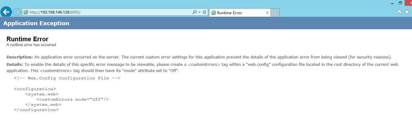This screenshot has width=412, height=120.
Task: Open favorites with the star icon
Action: (x=407, y=12)
